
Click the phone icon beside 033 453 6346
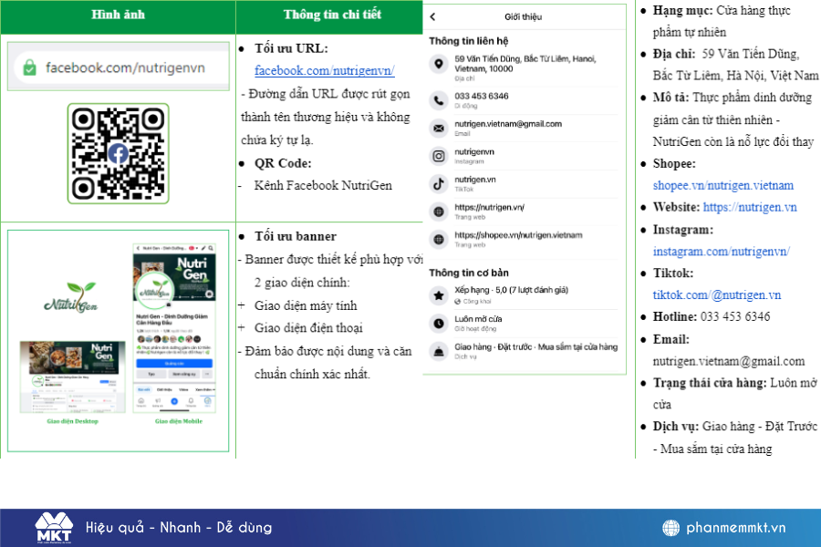439,100
